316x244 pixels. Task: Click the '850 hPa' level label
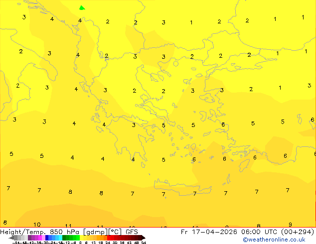tap(64, 232)
